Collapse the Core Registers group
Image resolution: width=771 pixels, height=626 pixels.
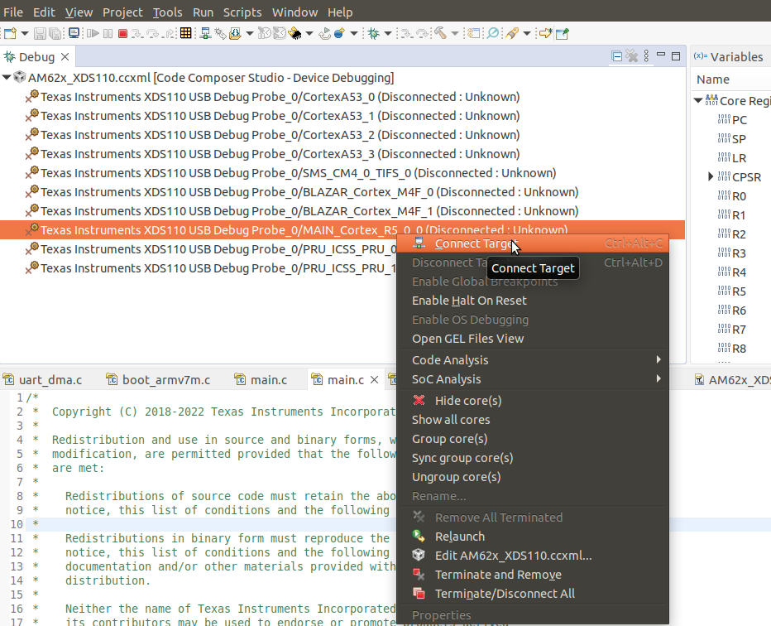pos(699,101)
